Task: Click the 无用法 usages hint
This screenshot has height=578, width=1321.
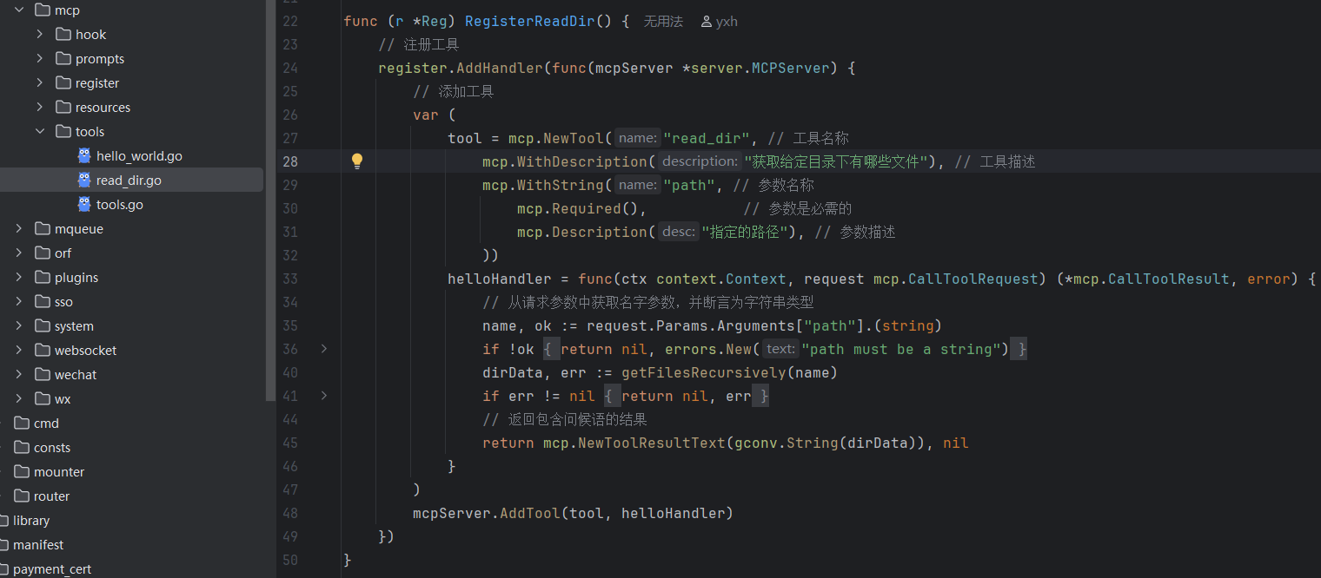Action: [x=663, y=21]
